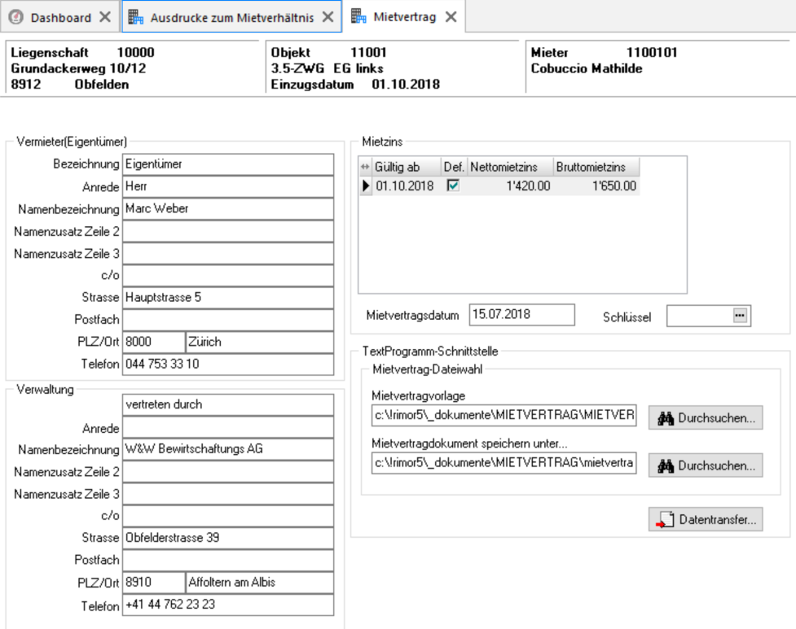Click Vermieter Namenzusatz Zeile 2 field

228,232
